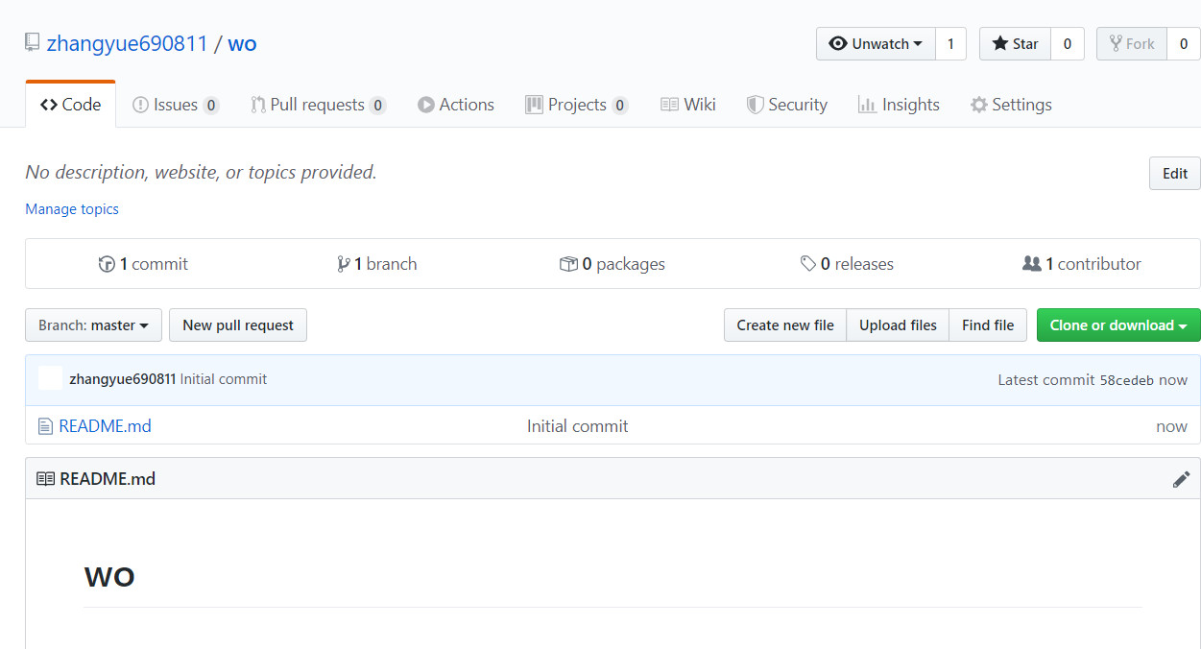This screenshot has width=1201, height=649.
Task: Open Initial commit message in README.md row
Action: point(577,426)
